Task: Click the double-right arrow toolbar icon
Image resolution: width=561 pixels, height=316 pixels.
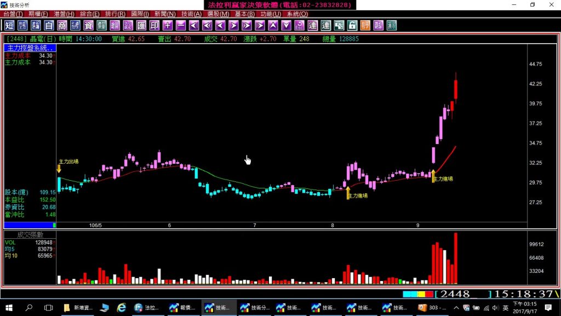Action: point(247,25)
